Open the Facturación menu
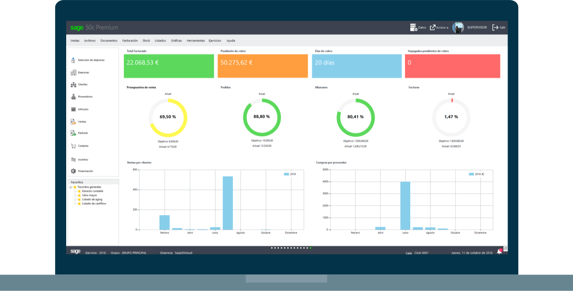 coord(130,41)
